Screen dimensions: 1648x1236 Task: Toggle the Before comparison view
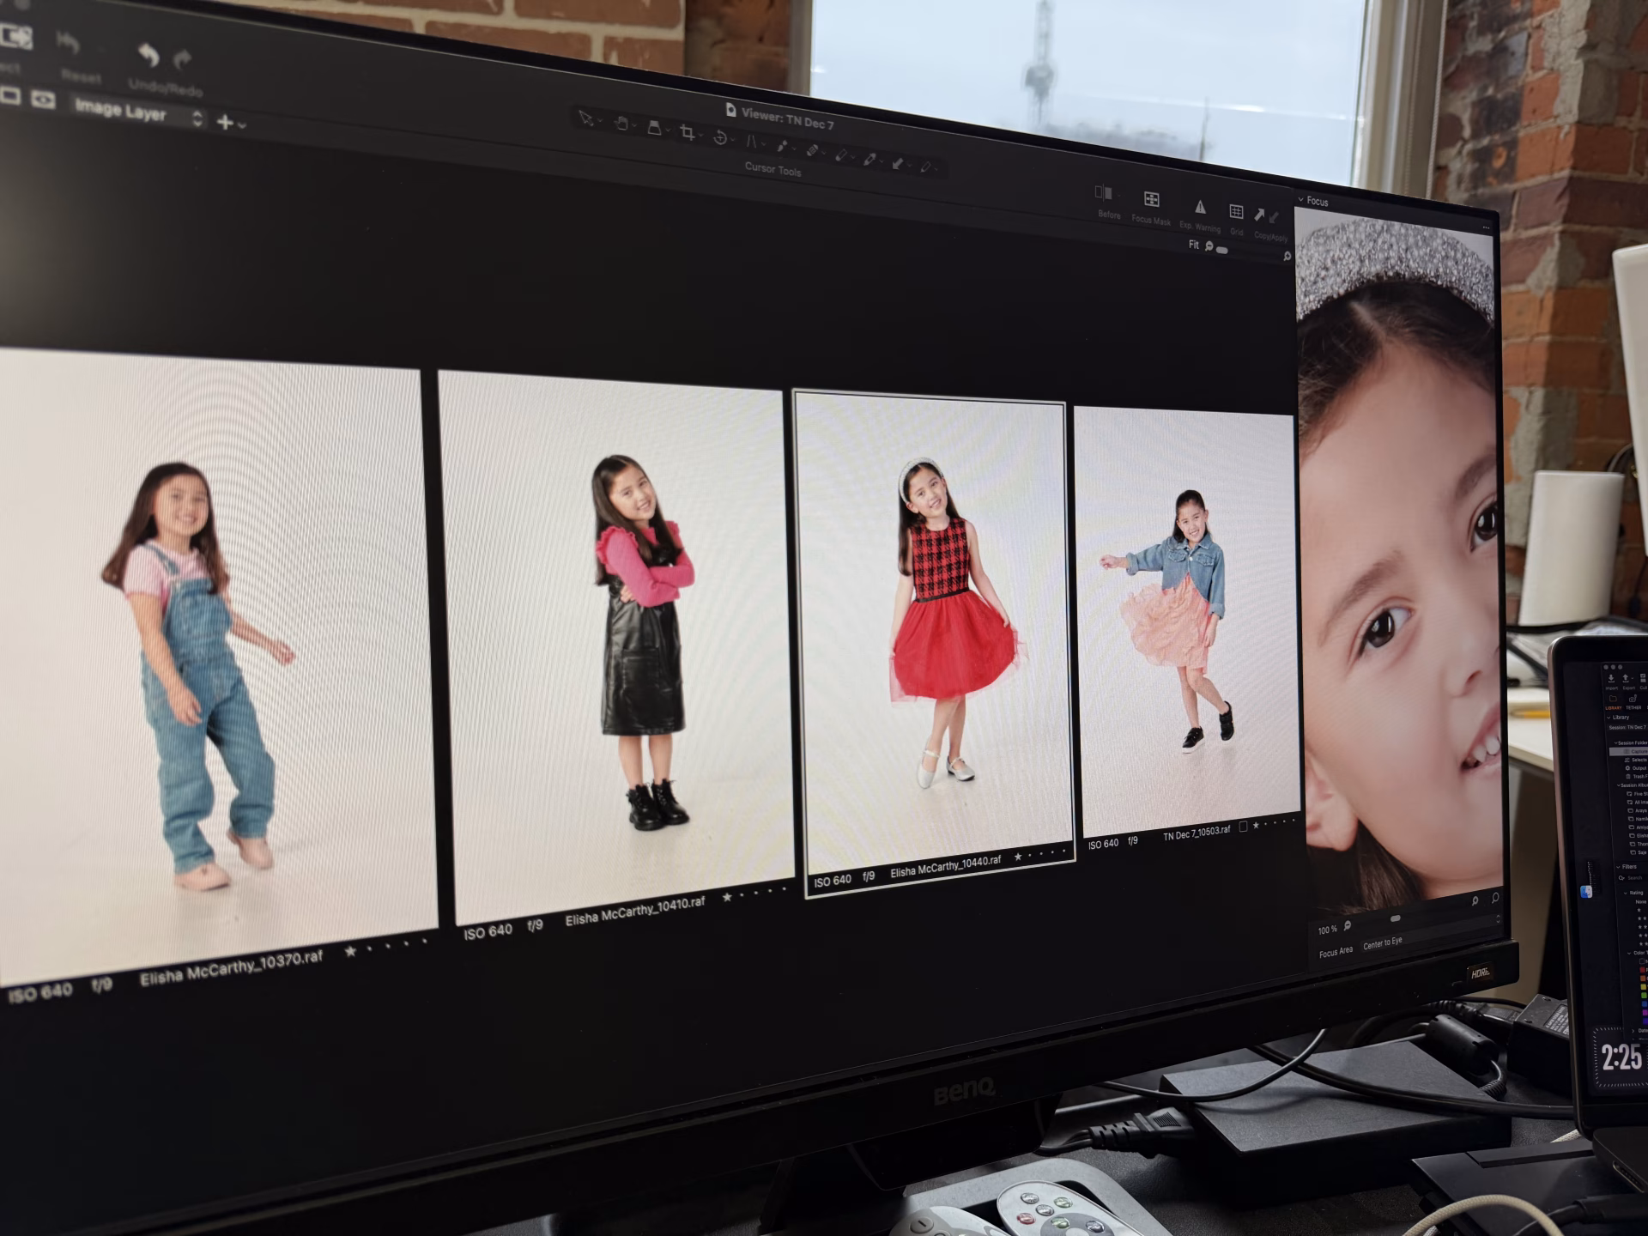1104,193
